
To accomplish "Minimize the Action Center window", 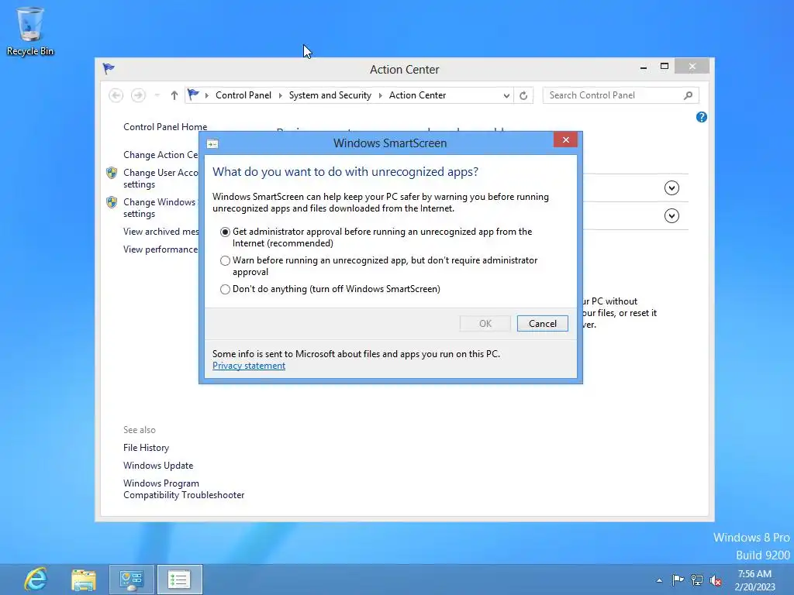I will [644, 67].
